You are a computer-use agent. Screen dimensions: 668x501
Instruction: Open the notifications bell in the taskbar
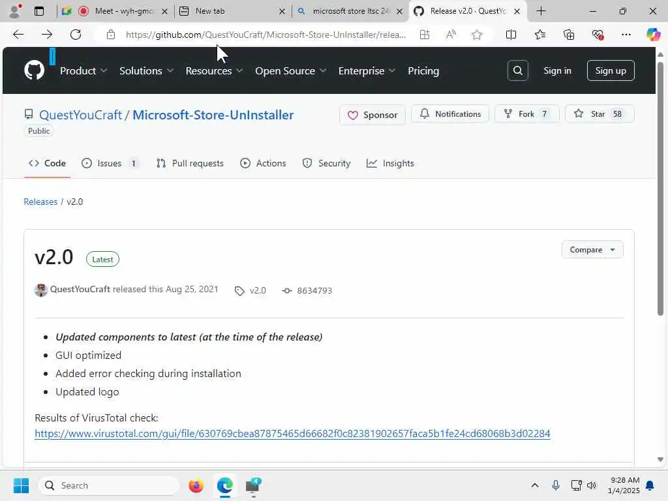point(650,485)
